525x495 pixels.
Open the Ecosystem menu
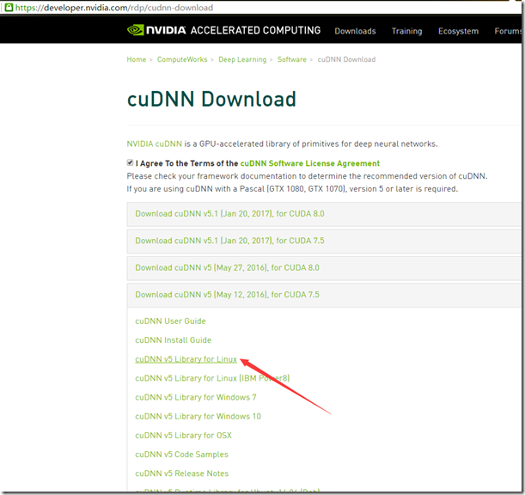tap(458, 31)
